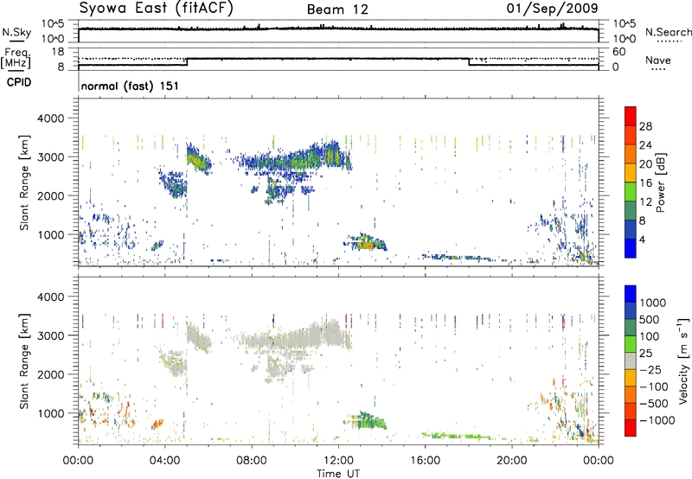Pick the red segment of Velocity color bar
Image resolution: width=692 pixels, height=479 pixels.
tap(631, 428)
